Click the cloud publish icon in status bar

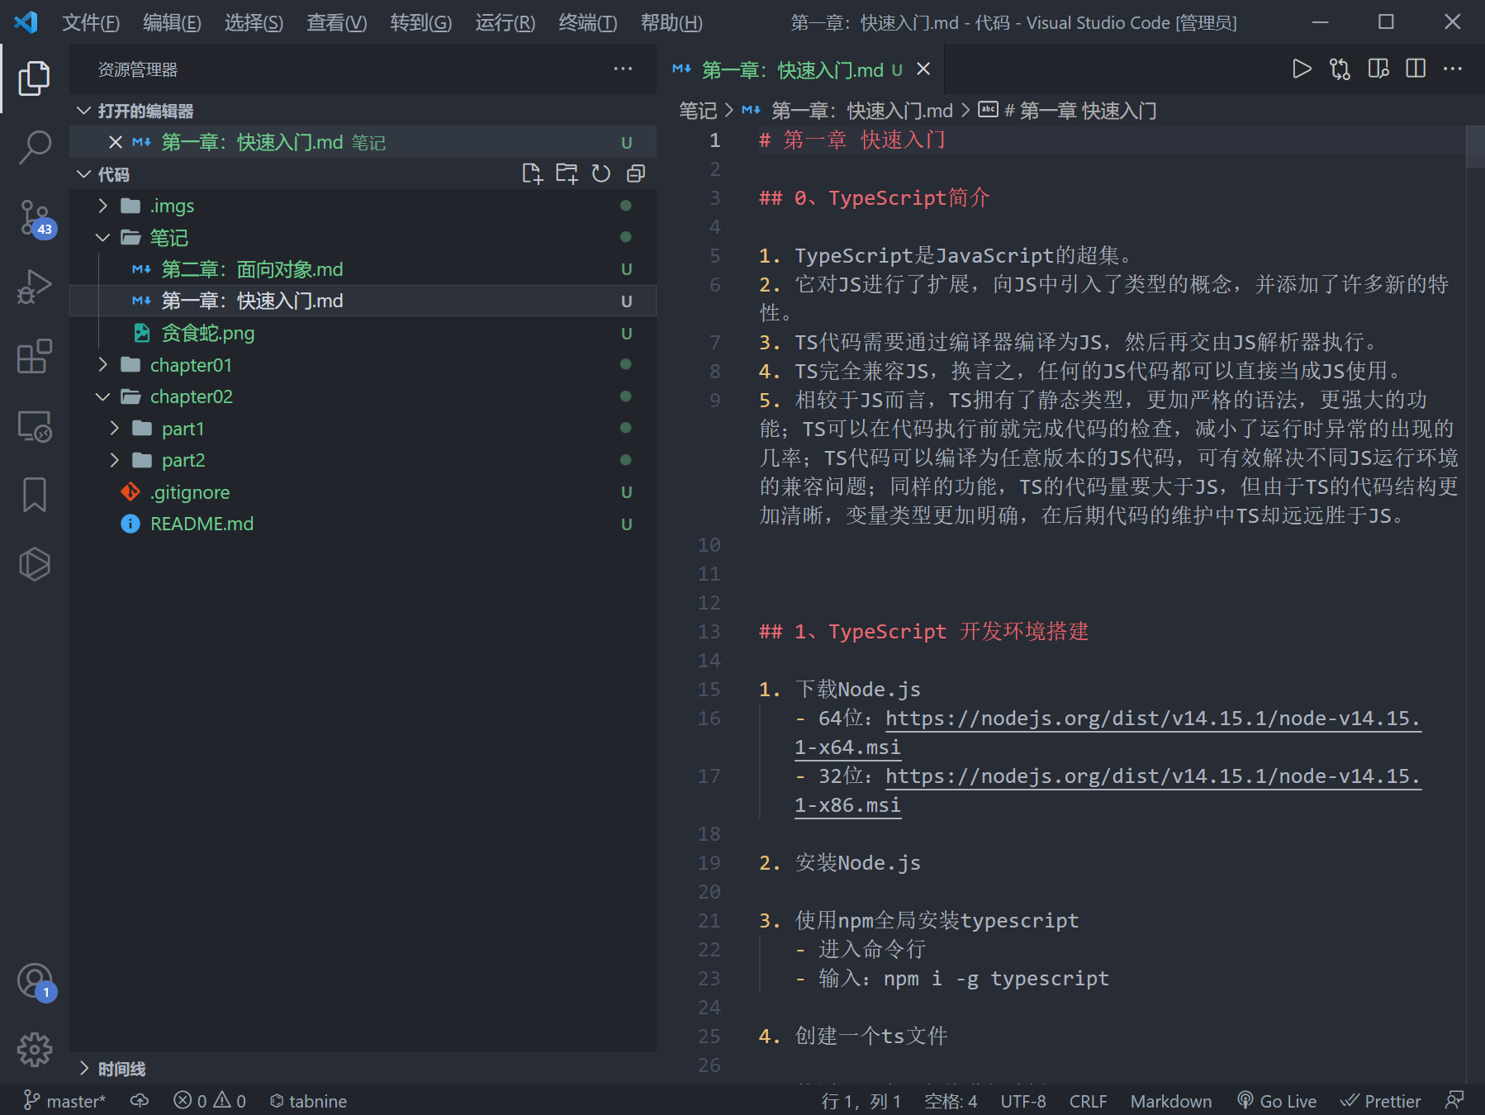coord(140,1100)
